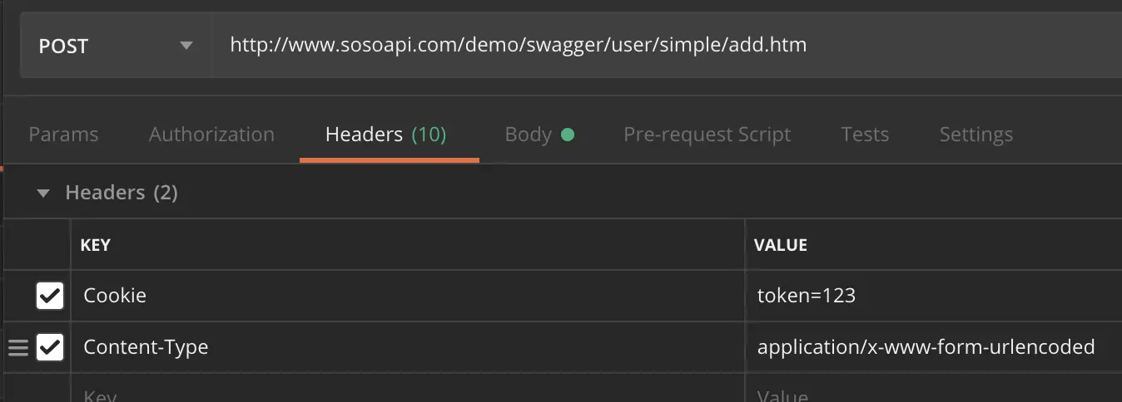Collapse the Headers (2) section triangle

[x=43, y=194]
